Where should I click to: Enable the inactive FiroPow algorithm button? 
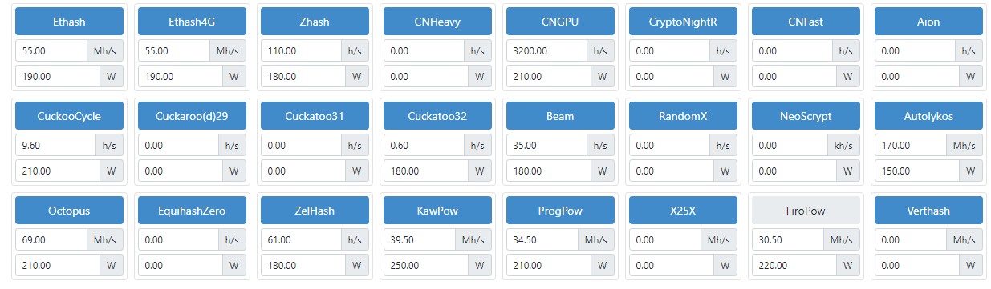coord(806,211)
